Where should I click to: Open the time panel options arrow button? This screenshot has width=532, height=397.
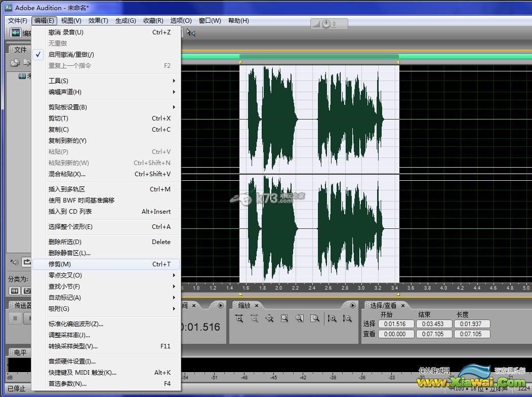pyautogui.click(x=221, y=305)
